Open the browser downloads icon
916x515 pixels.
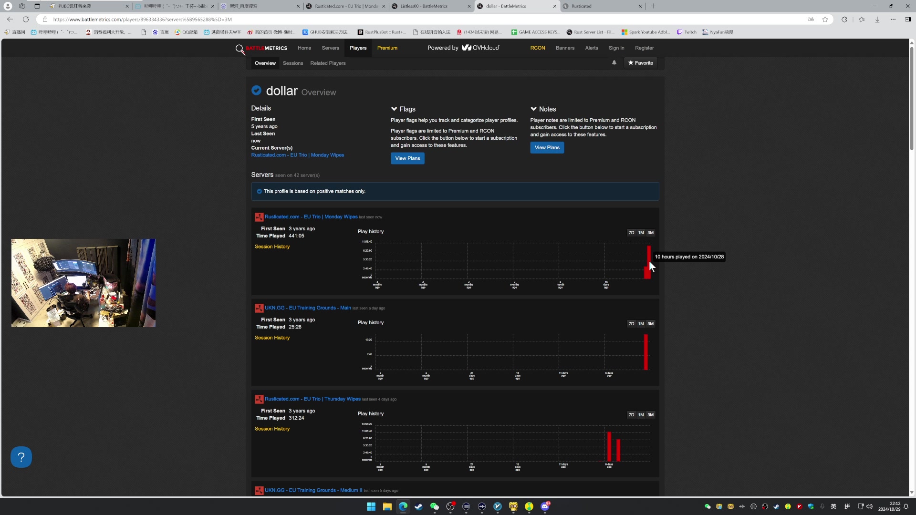pyautogui.click(x=877, y=20)
